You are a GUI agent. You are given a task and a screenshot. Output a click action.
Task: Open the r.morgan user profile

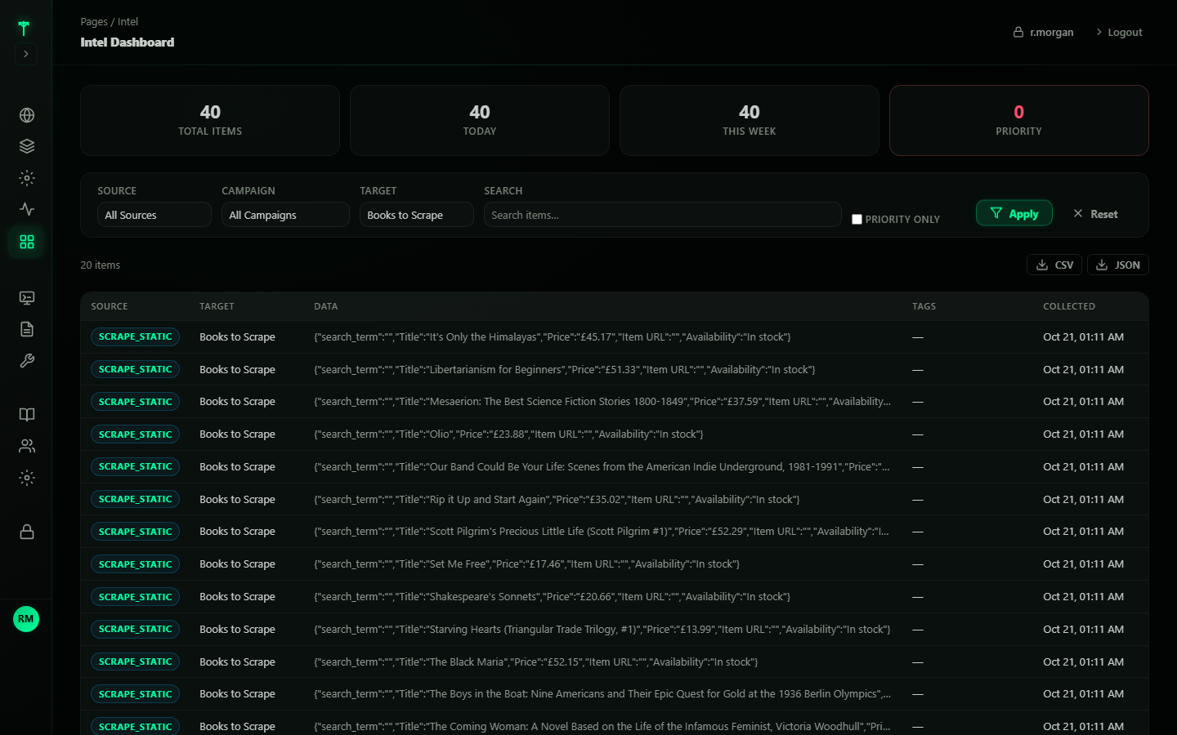pyautogui.click(x=1044, y=33)
